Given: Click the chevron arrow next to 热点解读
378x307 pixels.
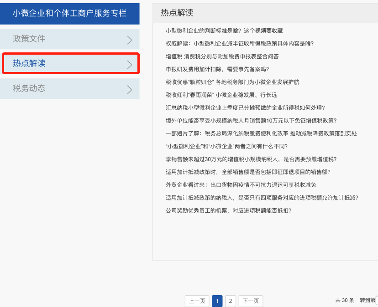Looking at the screenshot, I should (x=130, y=65).
